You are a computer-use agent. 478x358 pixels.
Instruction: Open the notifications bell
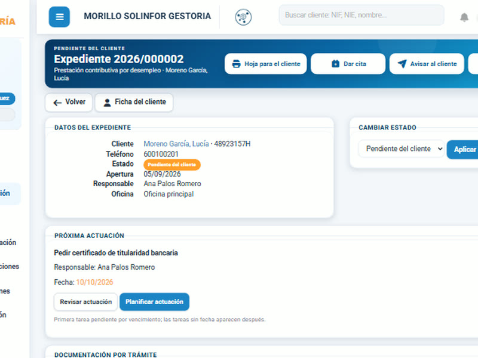[x=464, y=17]
